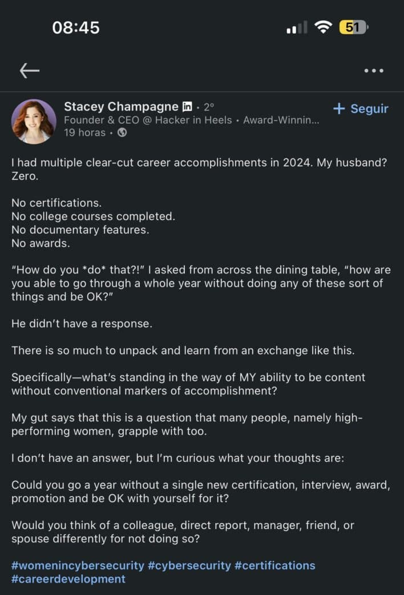Tap the cellular signal bars icon

(297, 27)
